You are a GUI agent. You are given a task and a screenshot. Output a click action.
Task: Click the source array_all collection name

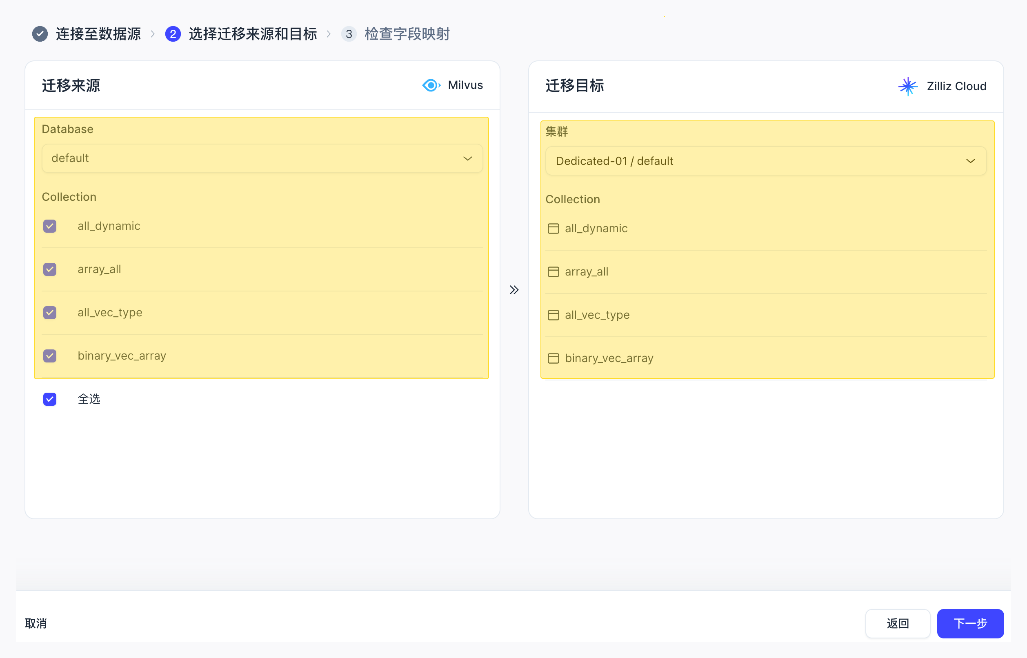(x=99, y=269)
